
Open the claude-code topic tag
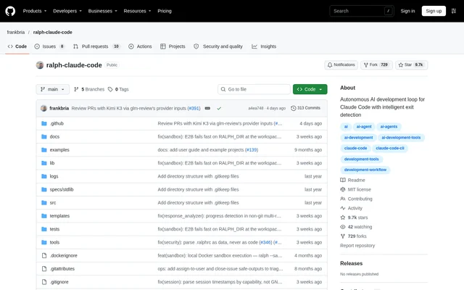355,148
